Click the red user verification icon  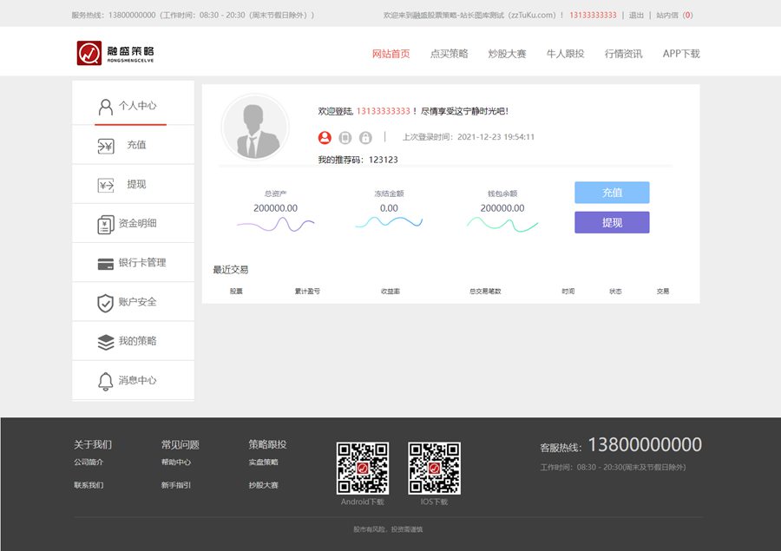325,137
